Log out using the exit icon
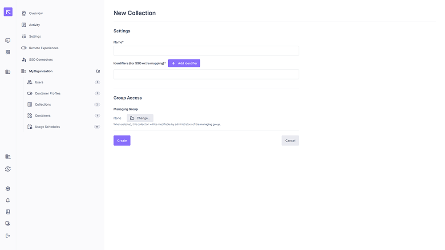This screenshot has height=250, width=445. (8, 236)
